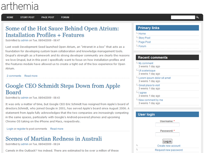This screenshot has width=204, height=153.
Task: Open Great place to visit comment
Action: (x=149, y=85)
